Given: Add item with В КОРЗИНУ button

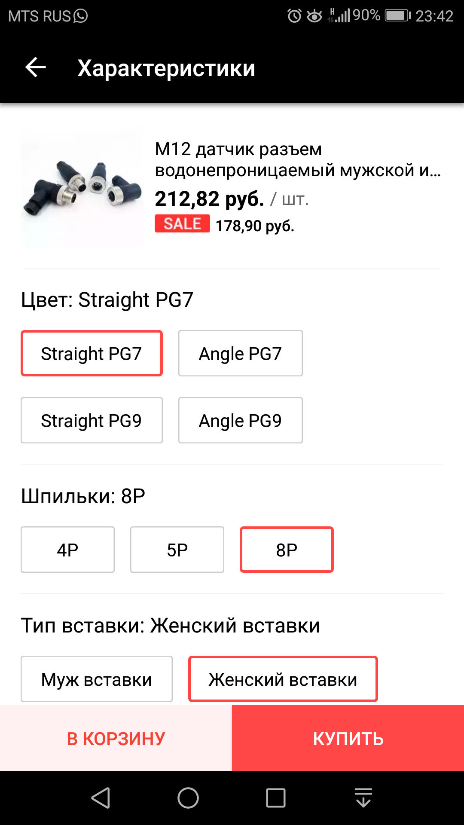Looking at the screenshot, I should pos(116,738).
